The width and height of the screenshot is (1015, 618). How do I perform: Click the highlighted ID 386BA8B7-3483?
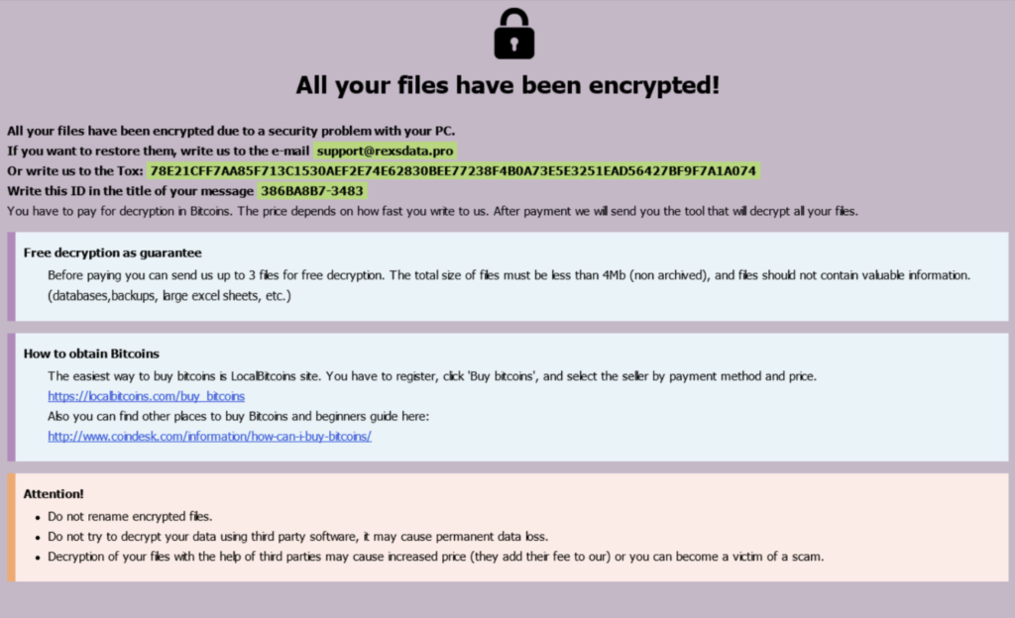(312, 191)
